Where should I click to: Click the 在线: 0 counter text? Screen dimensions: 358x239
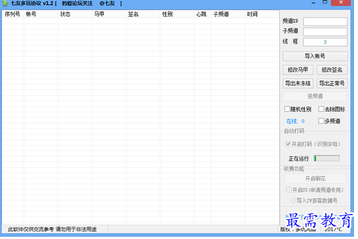click(x=295, y=121)
